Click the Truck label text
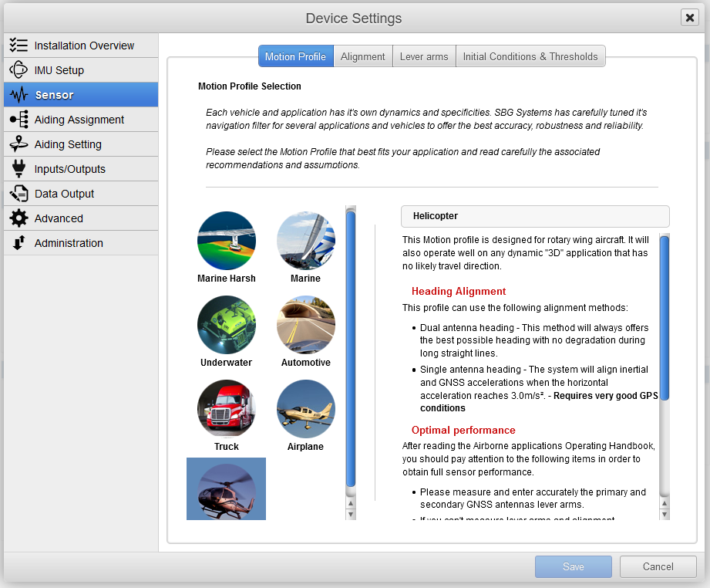Screen dimensions: 710x588 pos(227,447)
